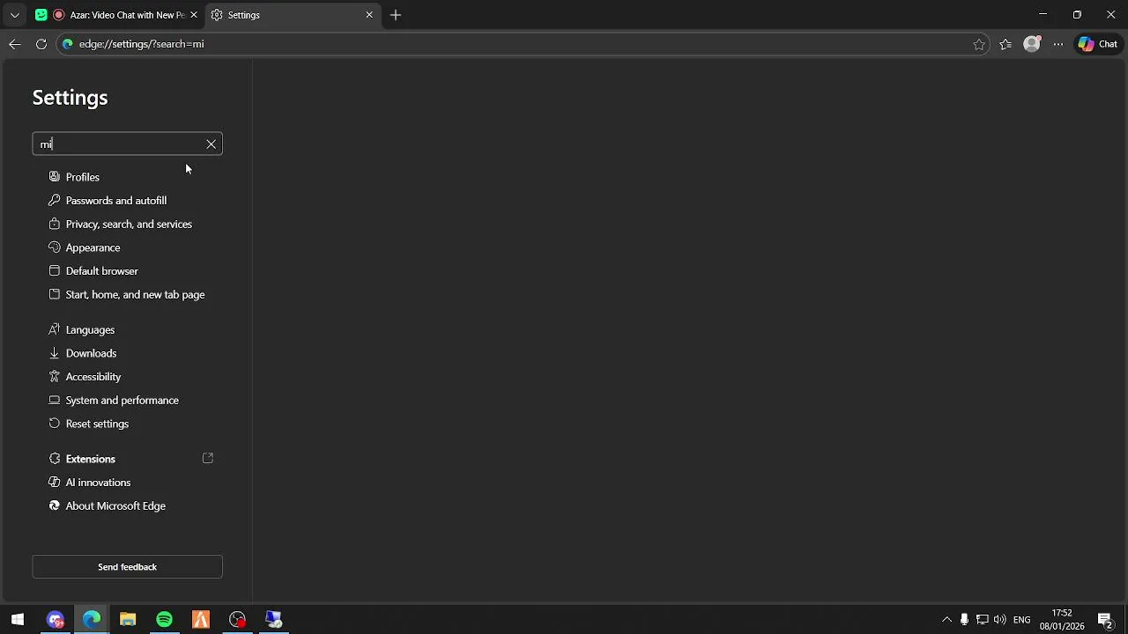Open a new tab with plus button
The width and height of the screenshot is (1128, 634).
click(x=396, y=15)
